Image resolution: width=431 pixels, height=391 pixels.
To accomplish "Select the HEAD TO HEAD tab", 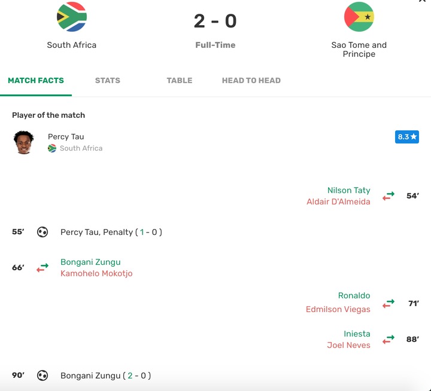I will 251,81.
